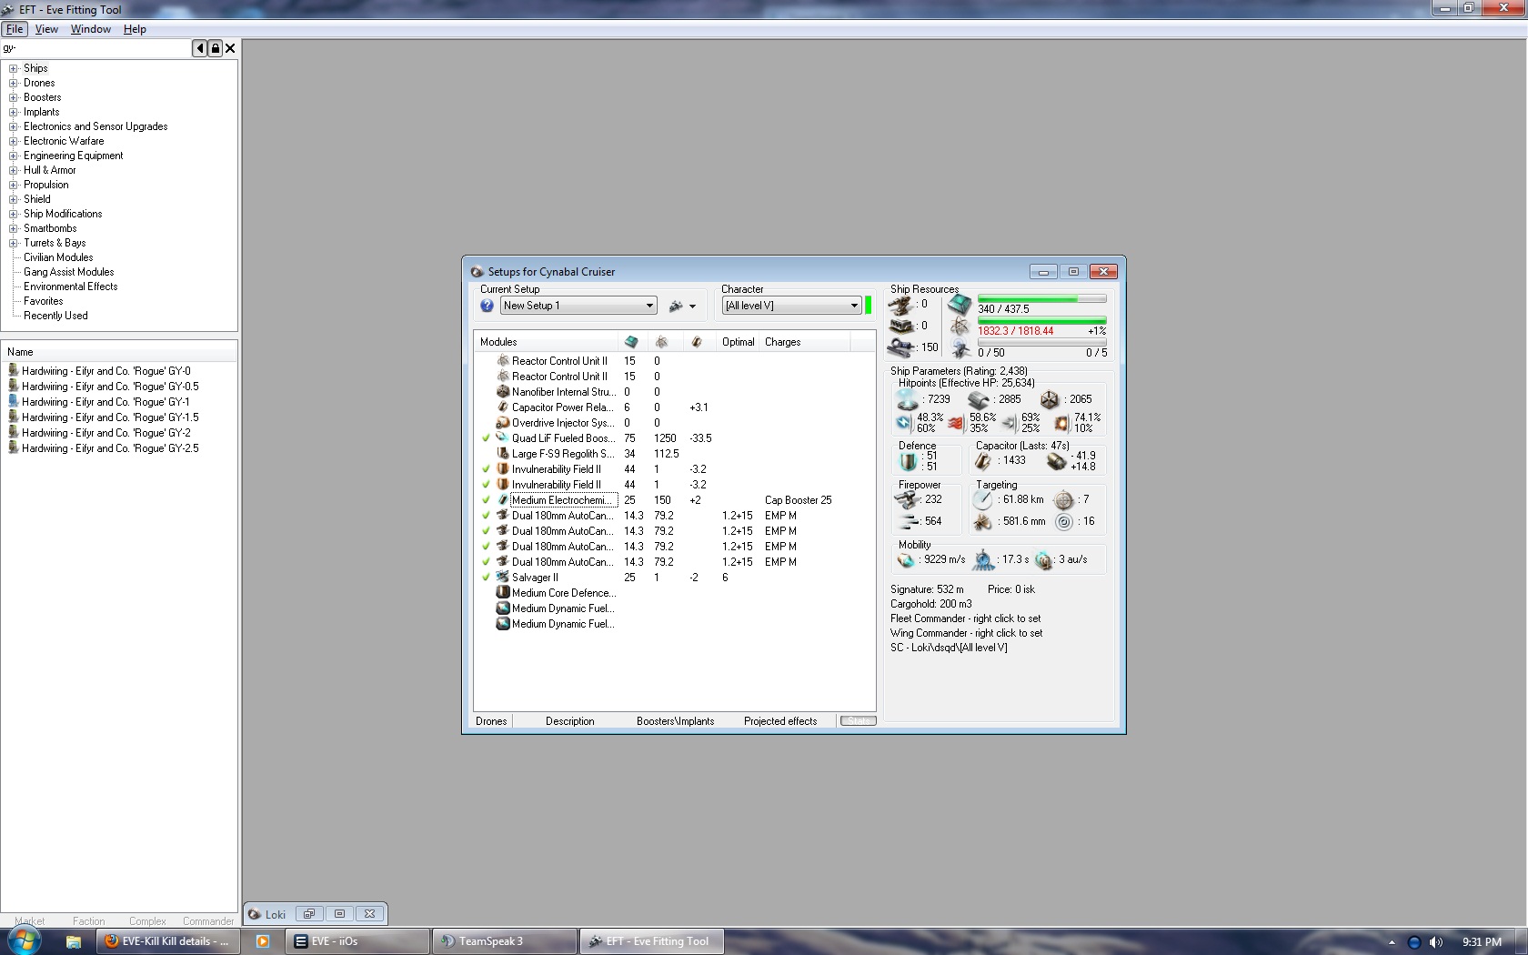Expand the Turrets & Bays tree node

pos(13,243)
